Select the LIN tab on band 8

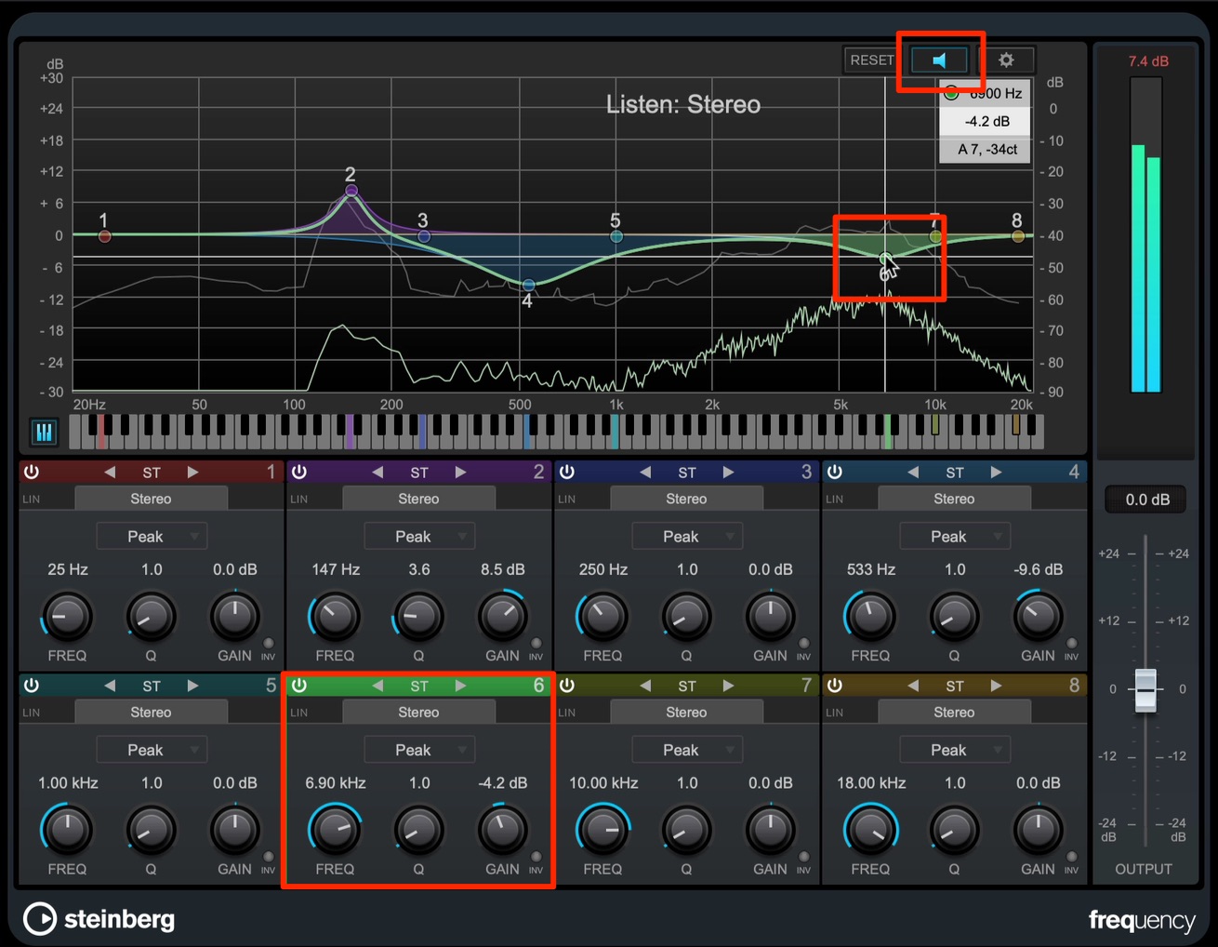(835, 713)
